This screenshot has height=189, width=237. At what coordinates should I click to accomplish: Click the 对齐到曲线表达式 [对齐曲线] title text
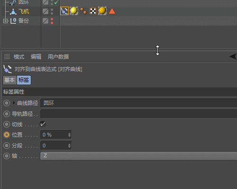[48, 69]
